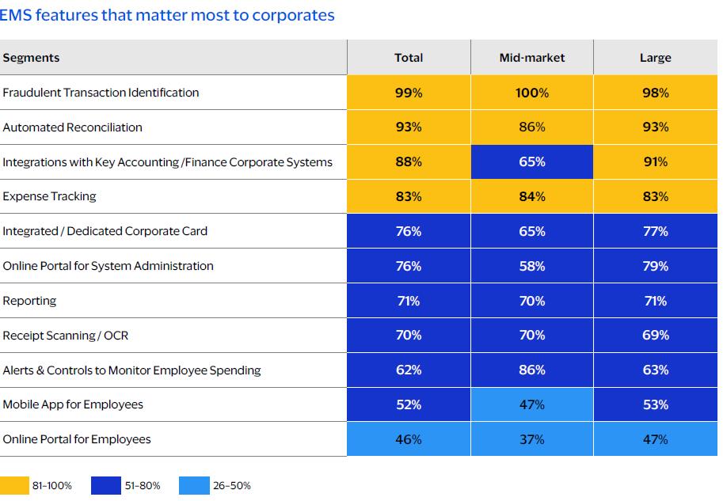Click the Reporting row label

29,301
